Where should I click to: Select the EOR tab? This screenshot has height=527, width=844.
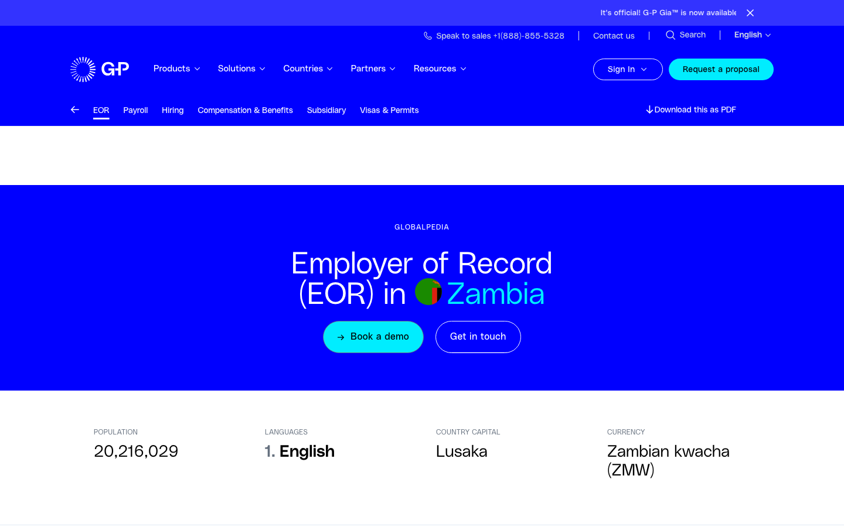pos(101,110)
